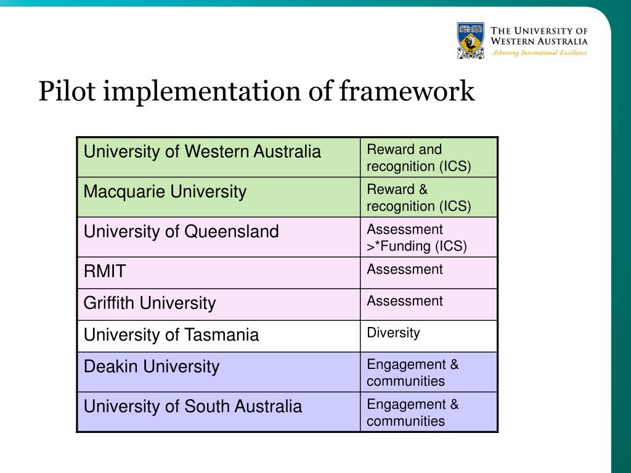Select the 'RMIT' table cell
This screenshot has height=473, width=631.
219,273
